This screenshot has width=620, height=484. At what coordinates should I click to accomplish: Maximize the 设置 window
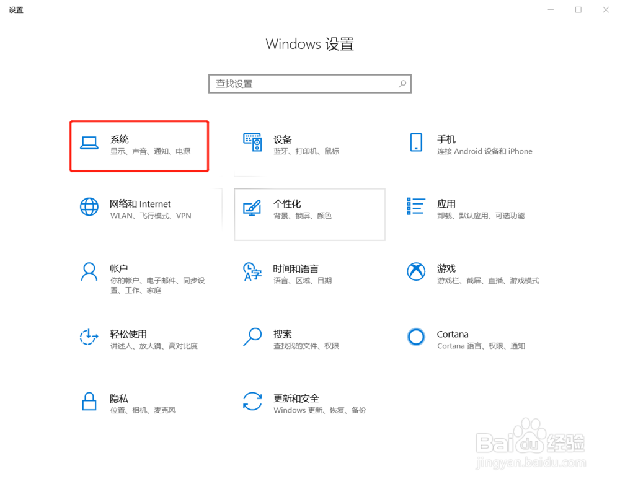tap(578, 9)
